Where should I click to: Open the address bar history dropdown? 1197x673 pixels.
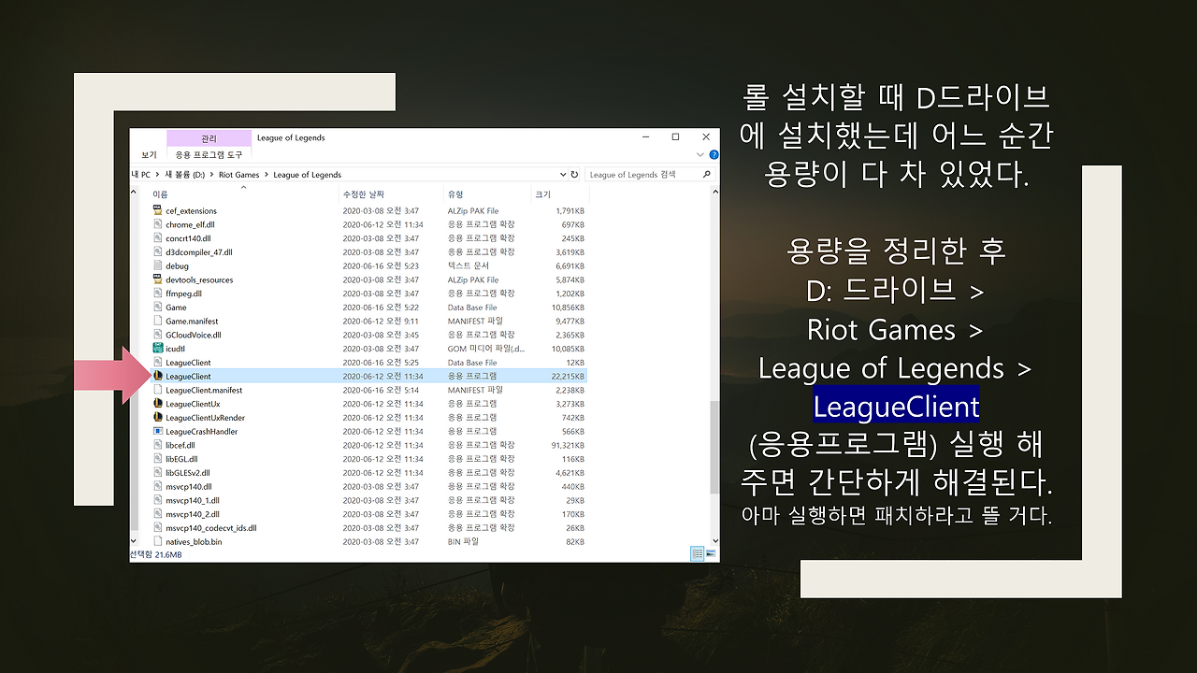pyautogui.click(x=562, y=174)
